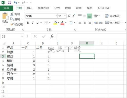Image resolution: width=127 pixels, height=98 pixels.
Task: Copy selection with 复制
Action: click(15, 19)
